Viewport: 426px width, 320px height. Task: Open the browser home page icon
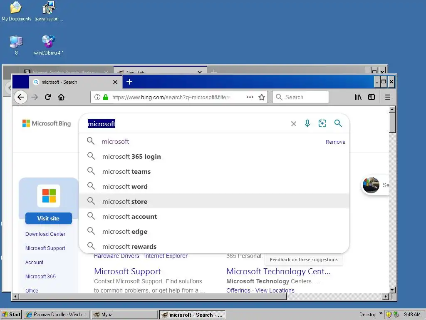click(61, 97)
